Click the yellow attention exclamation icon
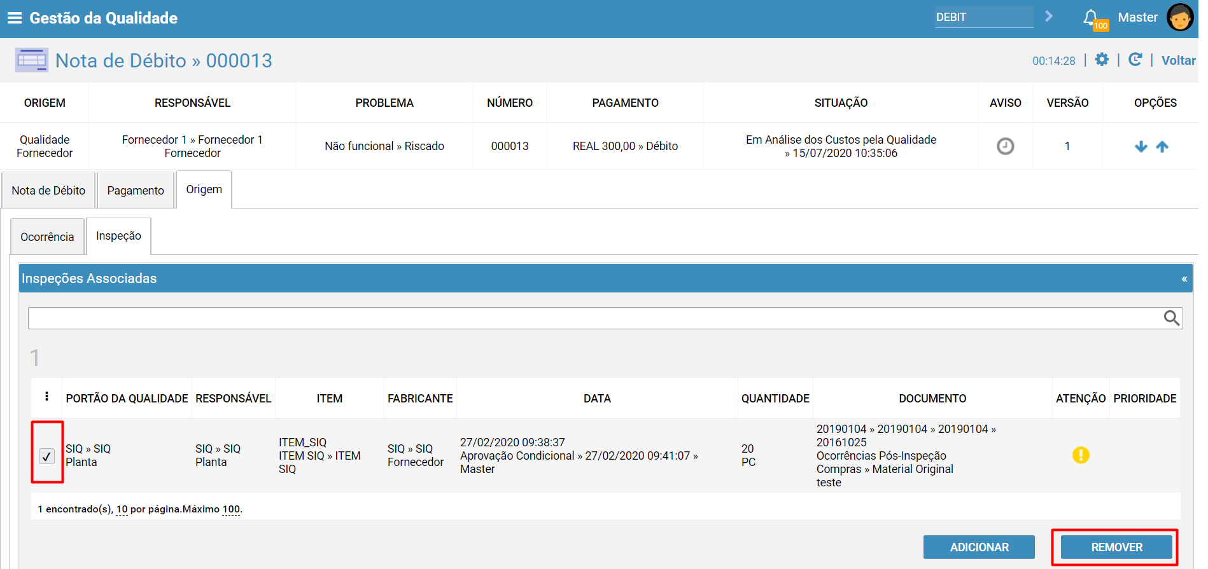Viewport: 1208px width, 569px height. pos(1081,455)
